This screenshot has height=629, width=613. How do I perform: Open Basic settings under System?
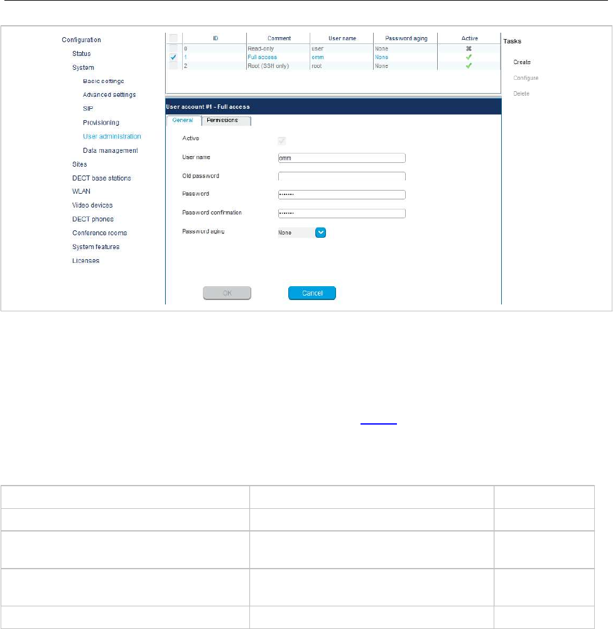pyautogui.click(x=104, y=81)
